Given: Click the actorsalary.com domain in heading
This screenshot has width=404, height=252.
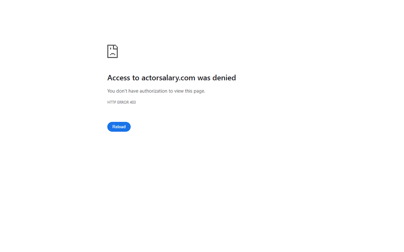Looking at the screenshot, I should coord(168,78).
